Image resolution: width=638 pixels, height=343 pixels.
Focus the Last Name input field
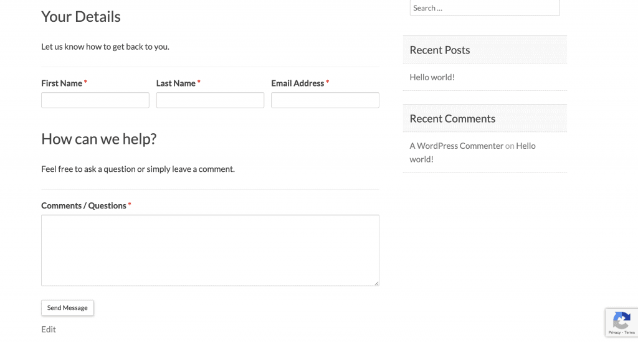[x=210, y=100]
